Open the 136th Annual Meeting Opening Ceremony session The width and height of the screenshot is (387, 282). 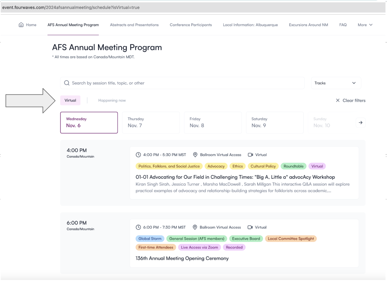[x=182, y=258]
